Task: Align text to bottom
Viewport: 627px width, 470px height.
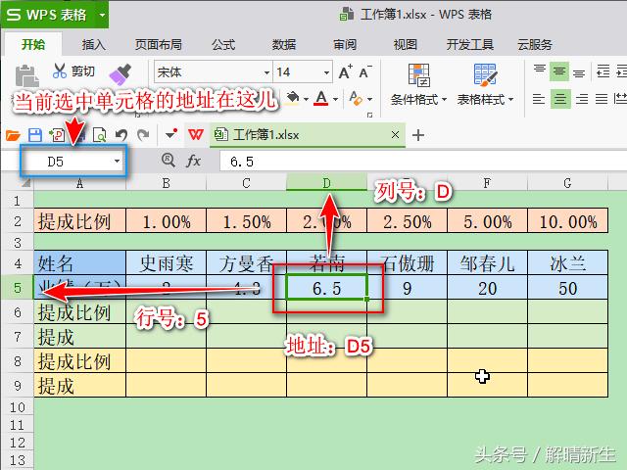Action: tap(579, 72)
